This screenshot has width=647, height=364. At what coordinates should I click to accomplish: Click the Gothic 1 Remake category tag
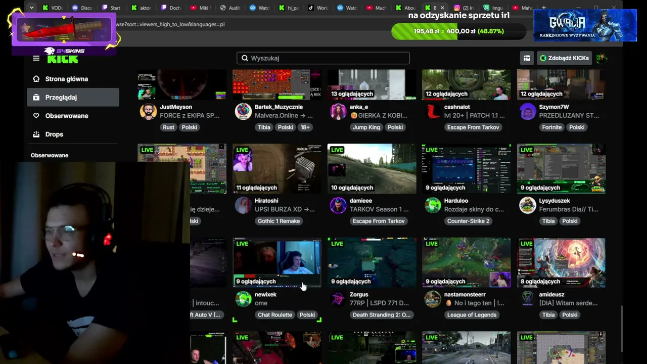tap(279, 221)
